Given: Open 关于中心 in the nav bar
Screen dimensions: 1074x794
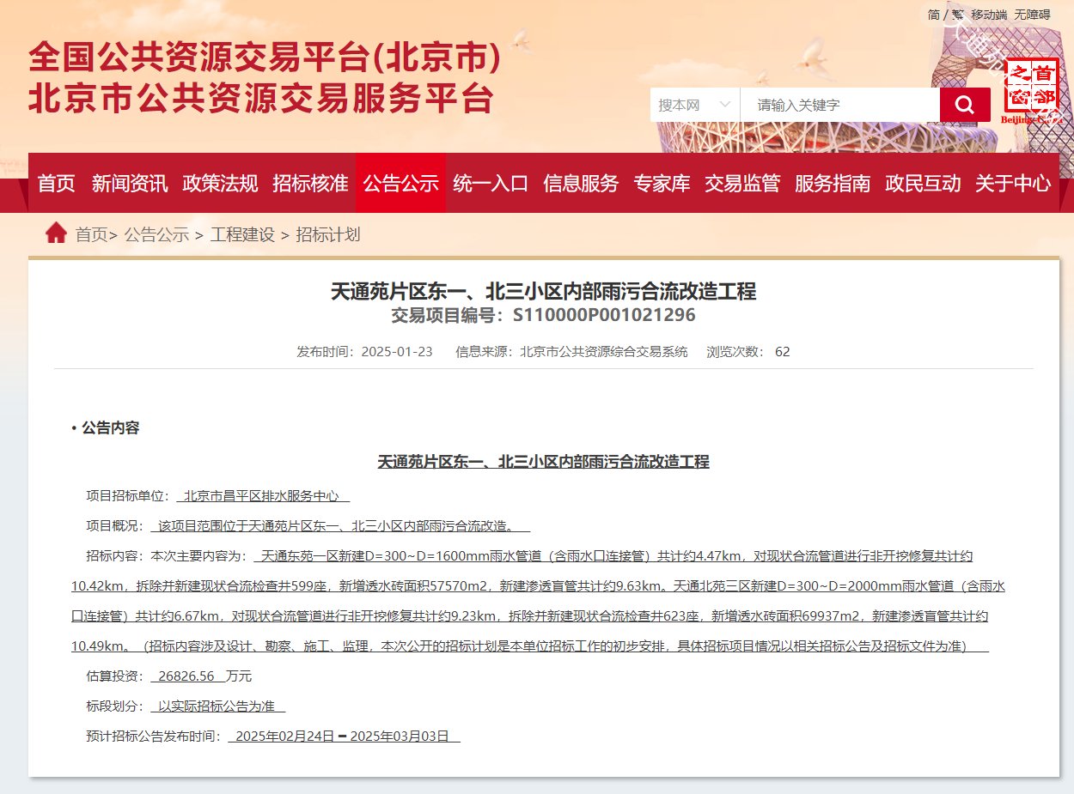Looking at the screenshot, I should (x=1013, y=183).
